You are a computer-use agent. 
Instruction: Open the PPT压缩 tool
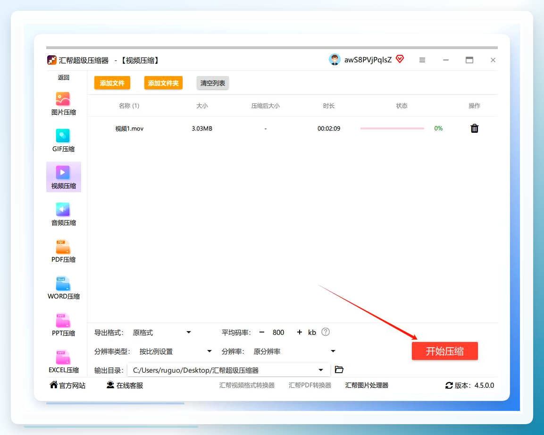63,324
